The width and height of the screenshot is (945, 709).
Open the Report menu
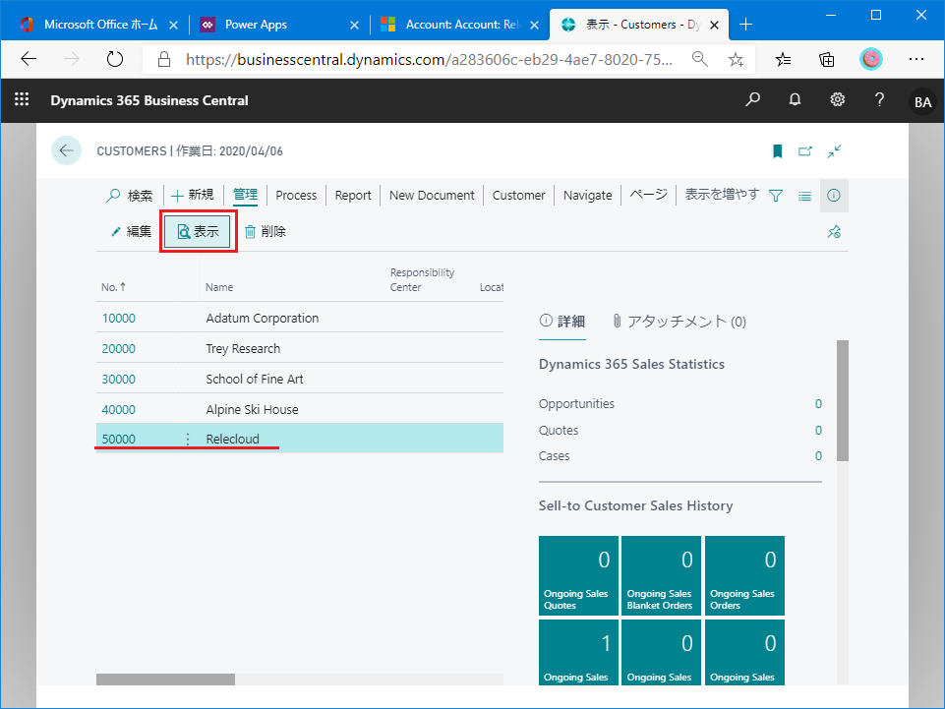(353, 196)
